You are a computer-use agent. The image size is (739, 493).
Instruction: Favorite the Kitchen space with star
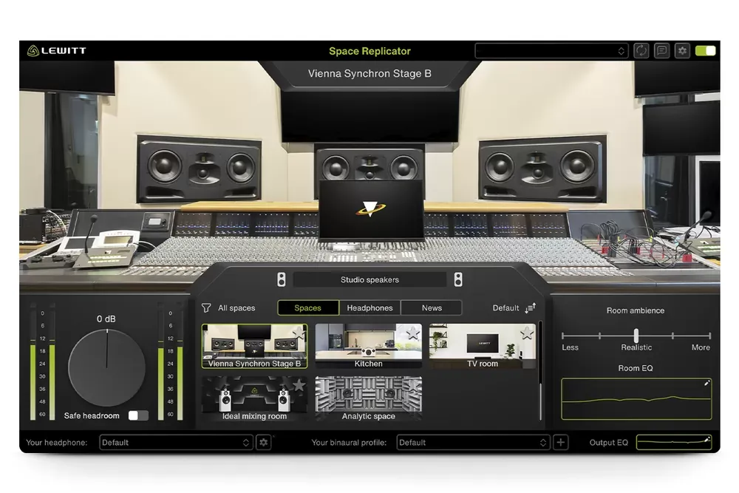point(413,333)
